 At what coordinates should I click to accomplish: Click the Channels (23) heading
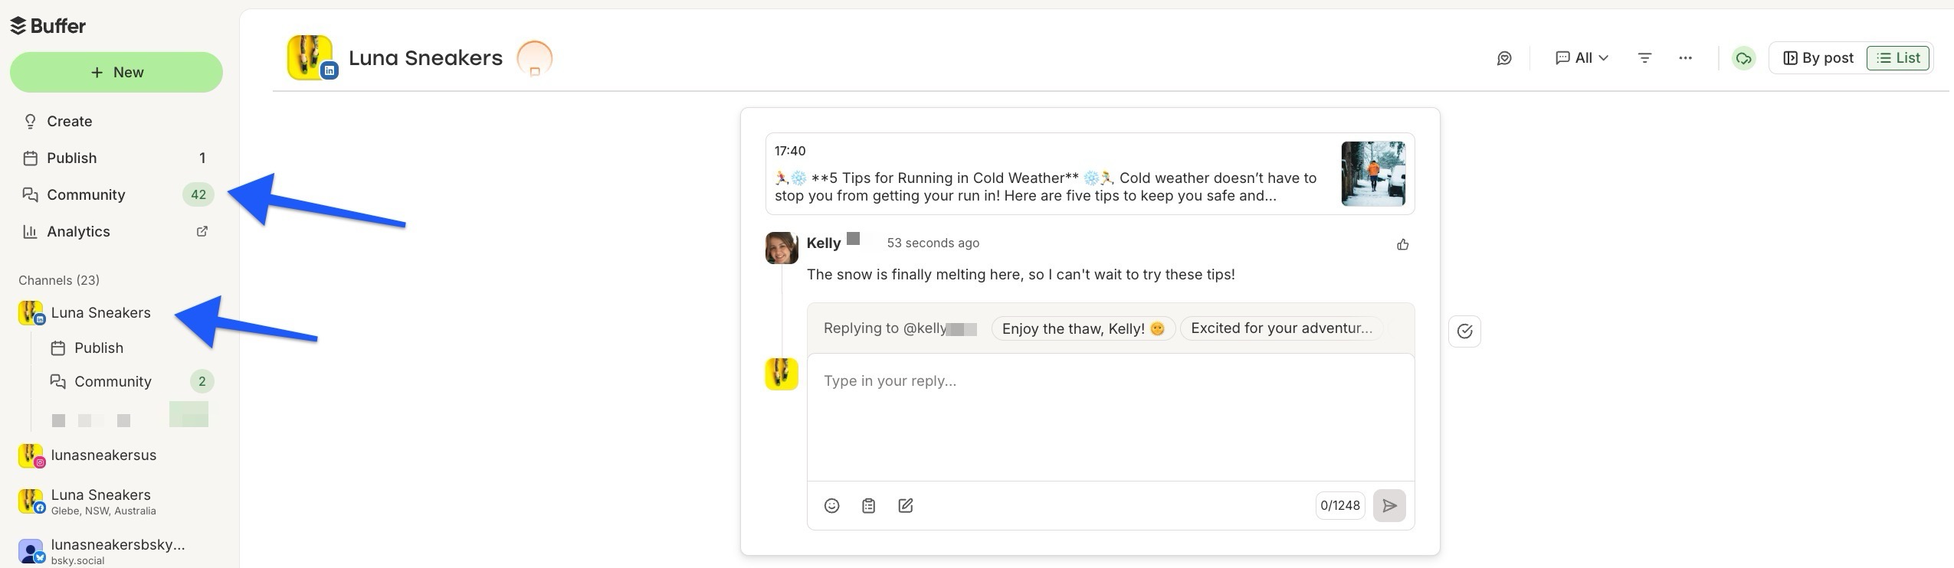(x=59, y=280)
